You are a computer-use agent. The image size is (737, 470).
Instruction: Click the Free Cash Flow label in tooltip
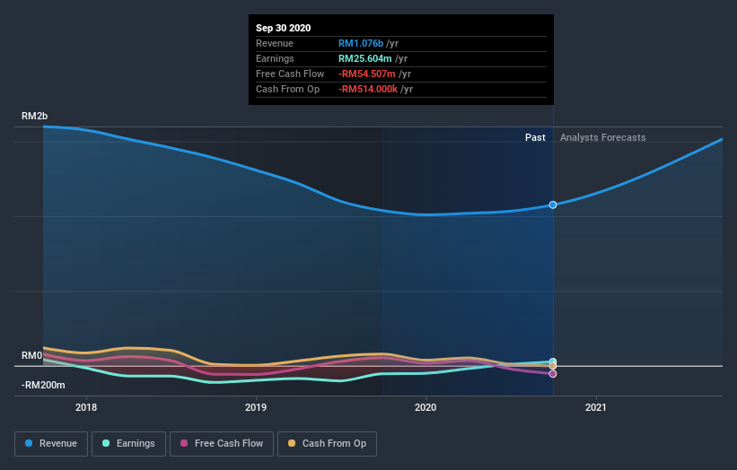(290, 74)
